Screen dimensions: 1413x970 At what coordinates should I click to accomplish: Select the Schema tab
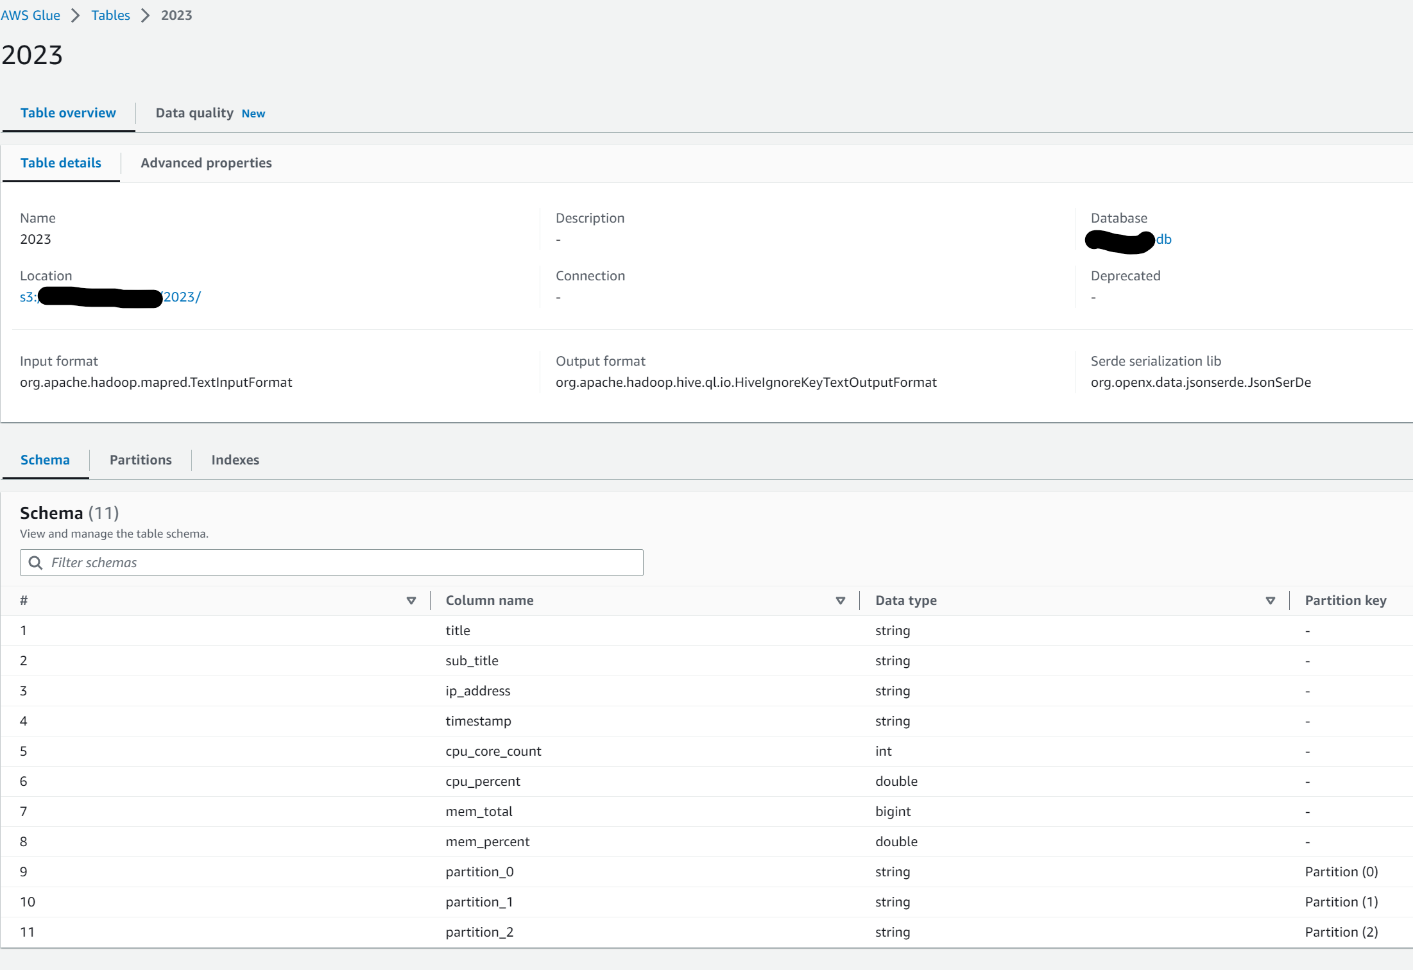[45, 460]
